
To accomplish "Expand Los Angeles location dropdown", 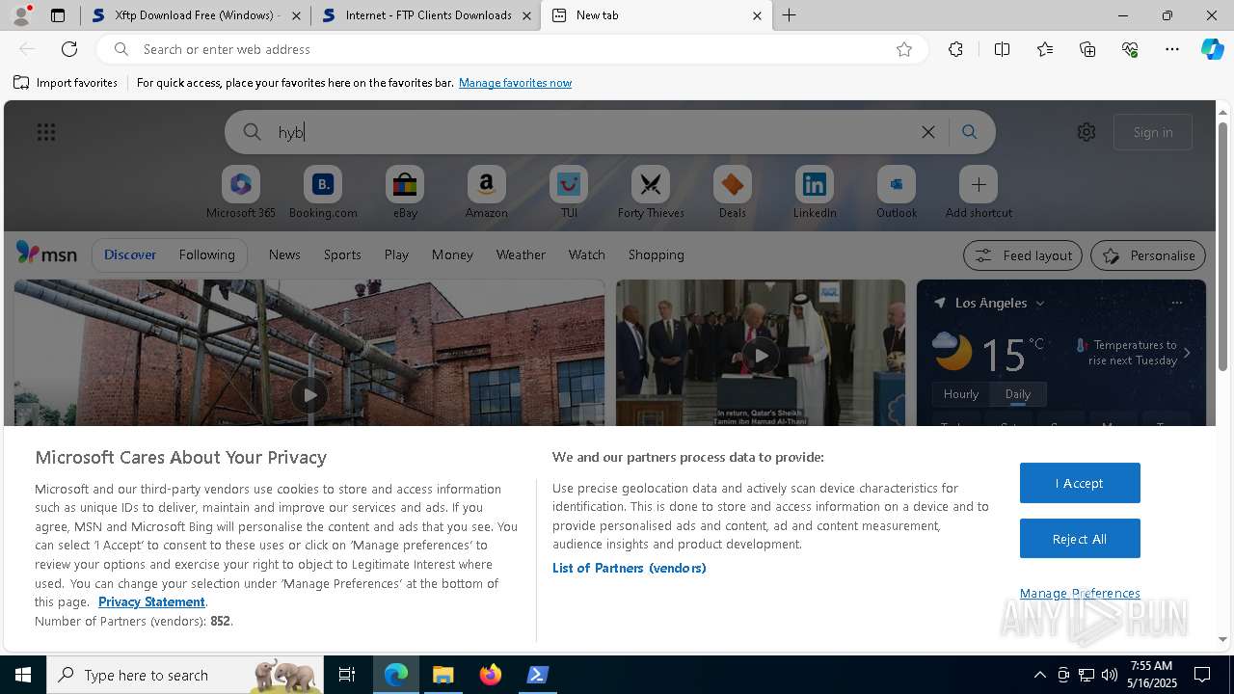I will click(x=1039, y=303).
